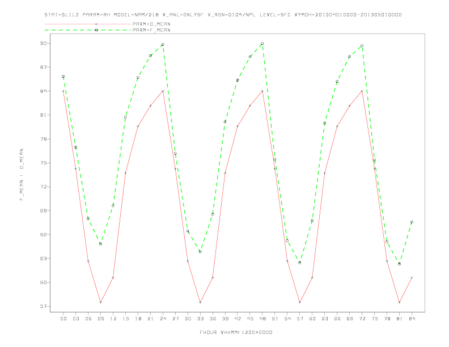Click the y-axis tick label 84
The height and width of the screenshot is (347, 449).
[43, 91]
